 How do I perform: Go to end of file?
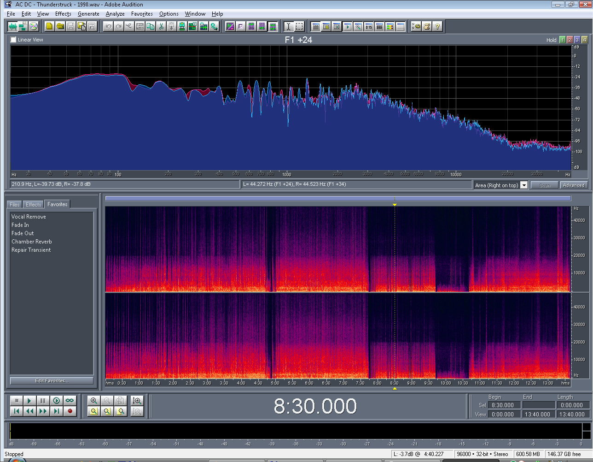tap(56, 411)
